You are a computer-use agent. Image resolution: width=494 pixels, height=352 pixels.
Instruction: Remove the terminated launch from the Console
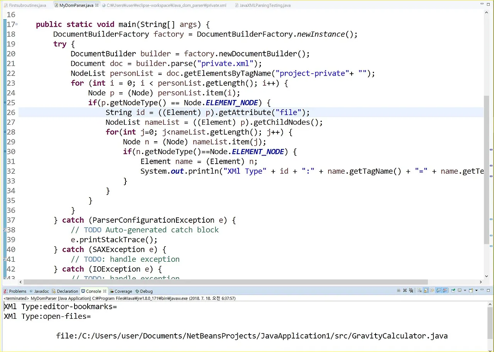(x=405, y=290)
